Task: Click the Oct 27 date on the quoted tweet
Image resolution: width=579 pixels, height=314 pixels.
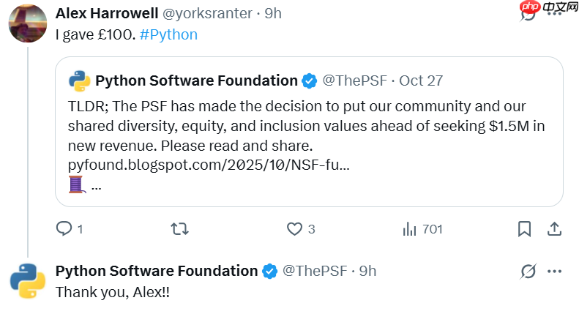Action: [421, 81]
